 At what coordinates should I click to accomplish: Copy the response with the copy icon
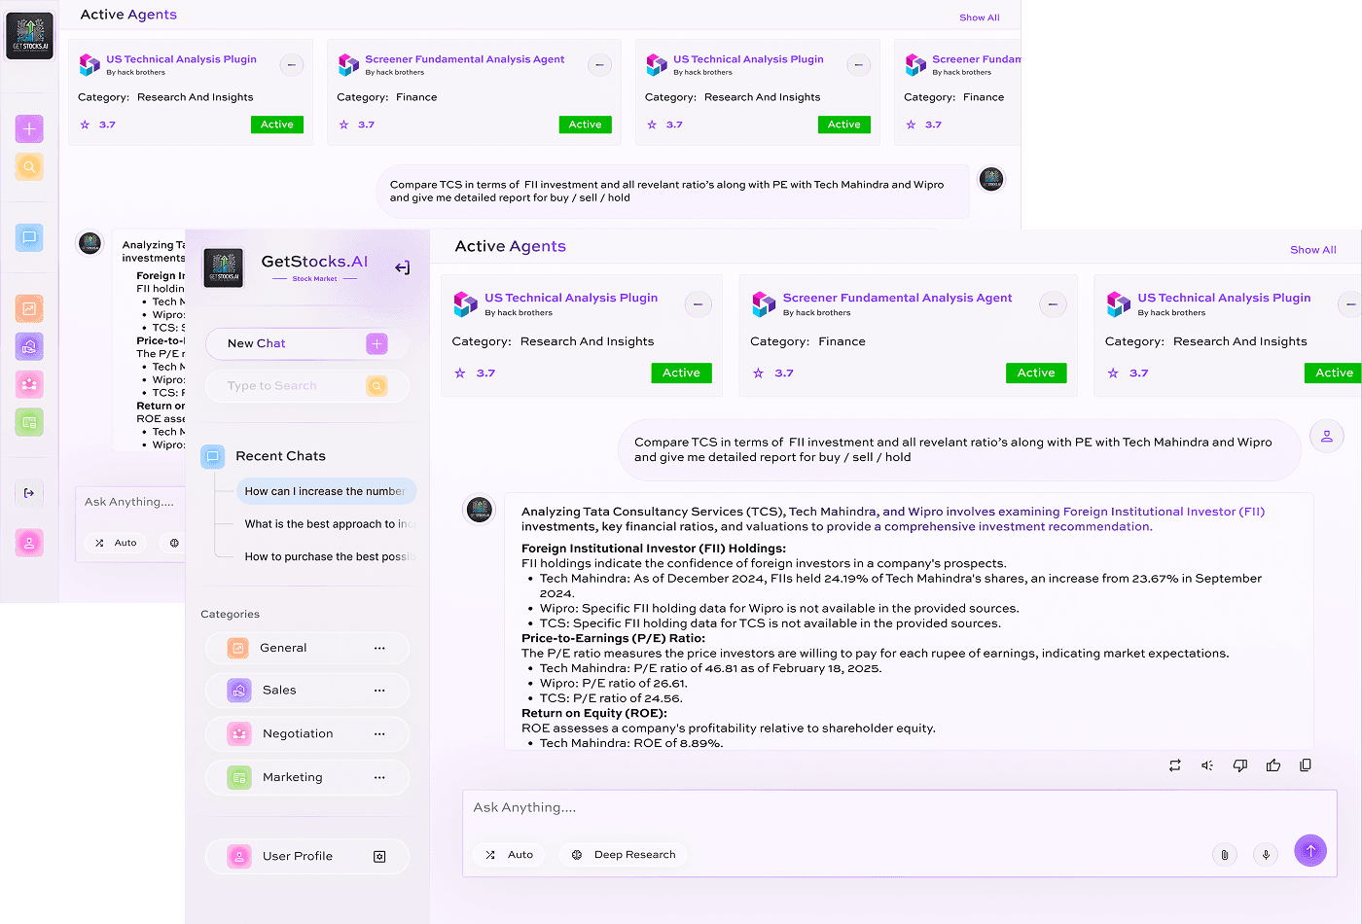[x=1306, y=765]
